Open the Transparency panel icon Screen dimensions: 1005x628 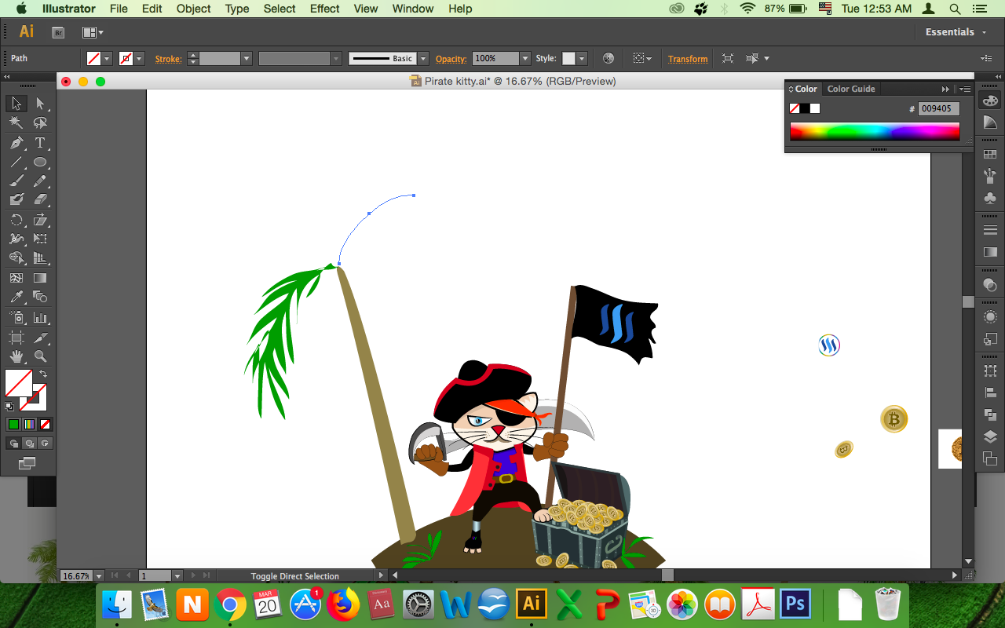[990, 286]
